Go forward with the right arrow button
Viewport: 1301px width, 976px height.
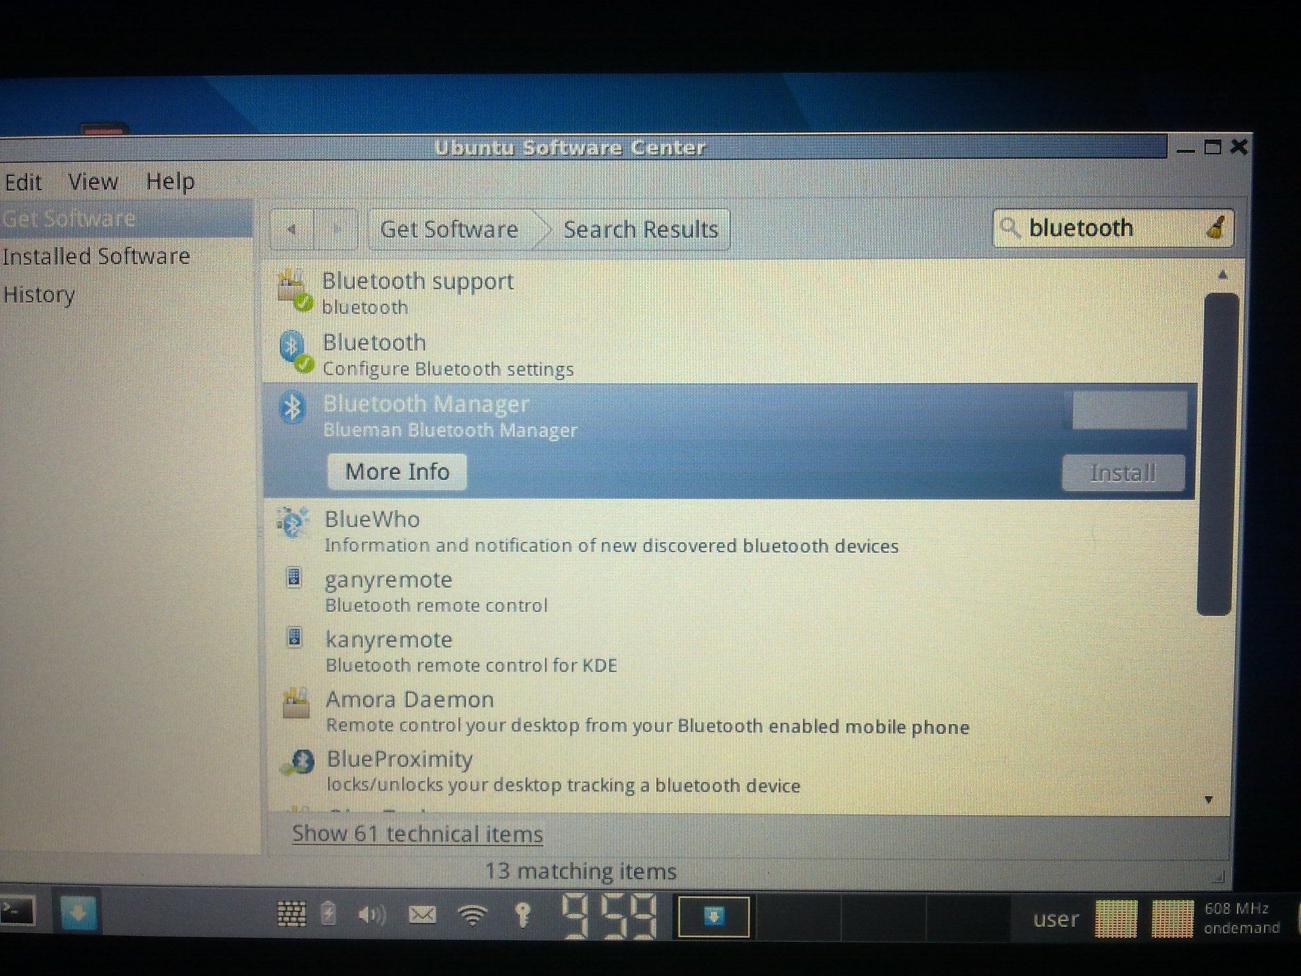point(335,229)
